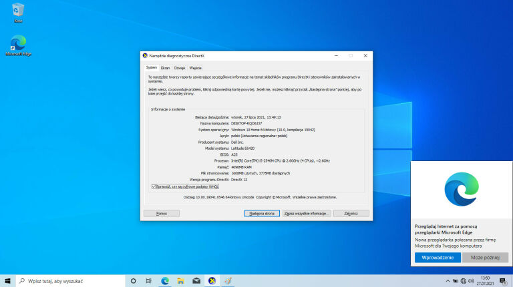Click the current date and time value

pos(256,117)
